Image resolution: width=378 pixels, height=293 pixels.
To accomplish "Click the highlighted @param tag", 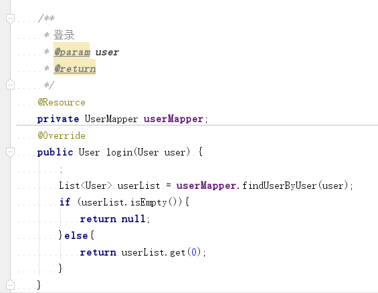I will [x=72, y=52].
